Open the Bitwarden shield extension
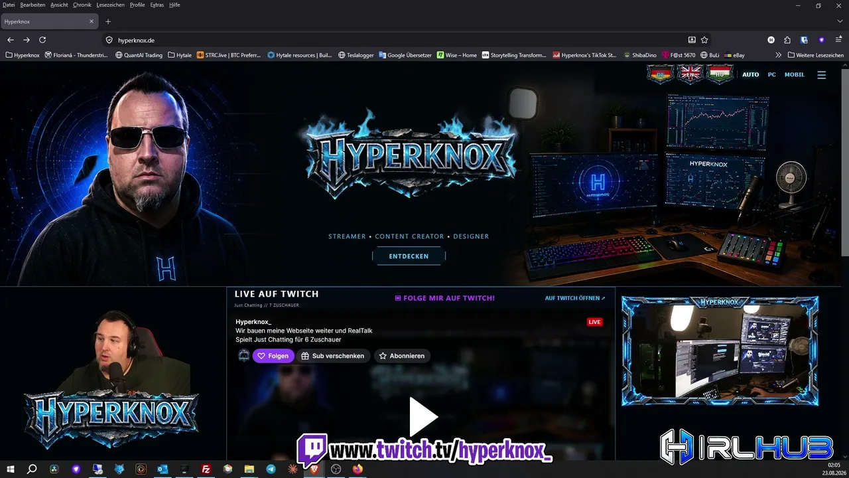 (804, 40)
